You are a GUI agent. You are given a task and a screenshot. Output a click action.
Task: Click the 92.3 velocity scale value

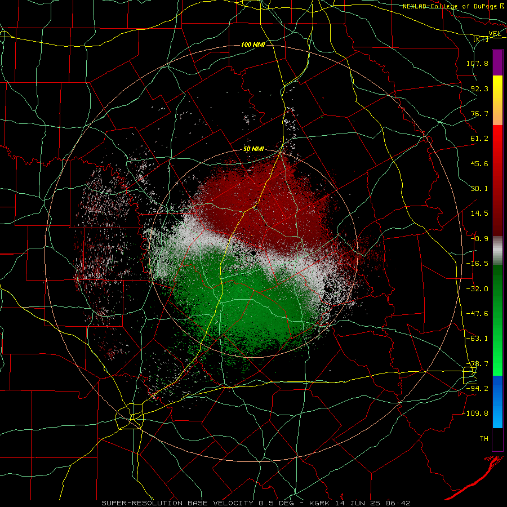479,88
